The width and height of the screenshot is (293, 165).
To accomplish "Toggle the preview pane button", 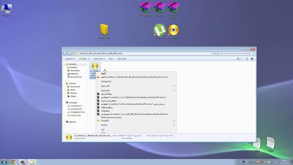I will [x=246, y=59].
